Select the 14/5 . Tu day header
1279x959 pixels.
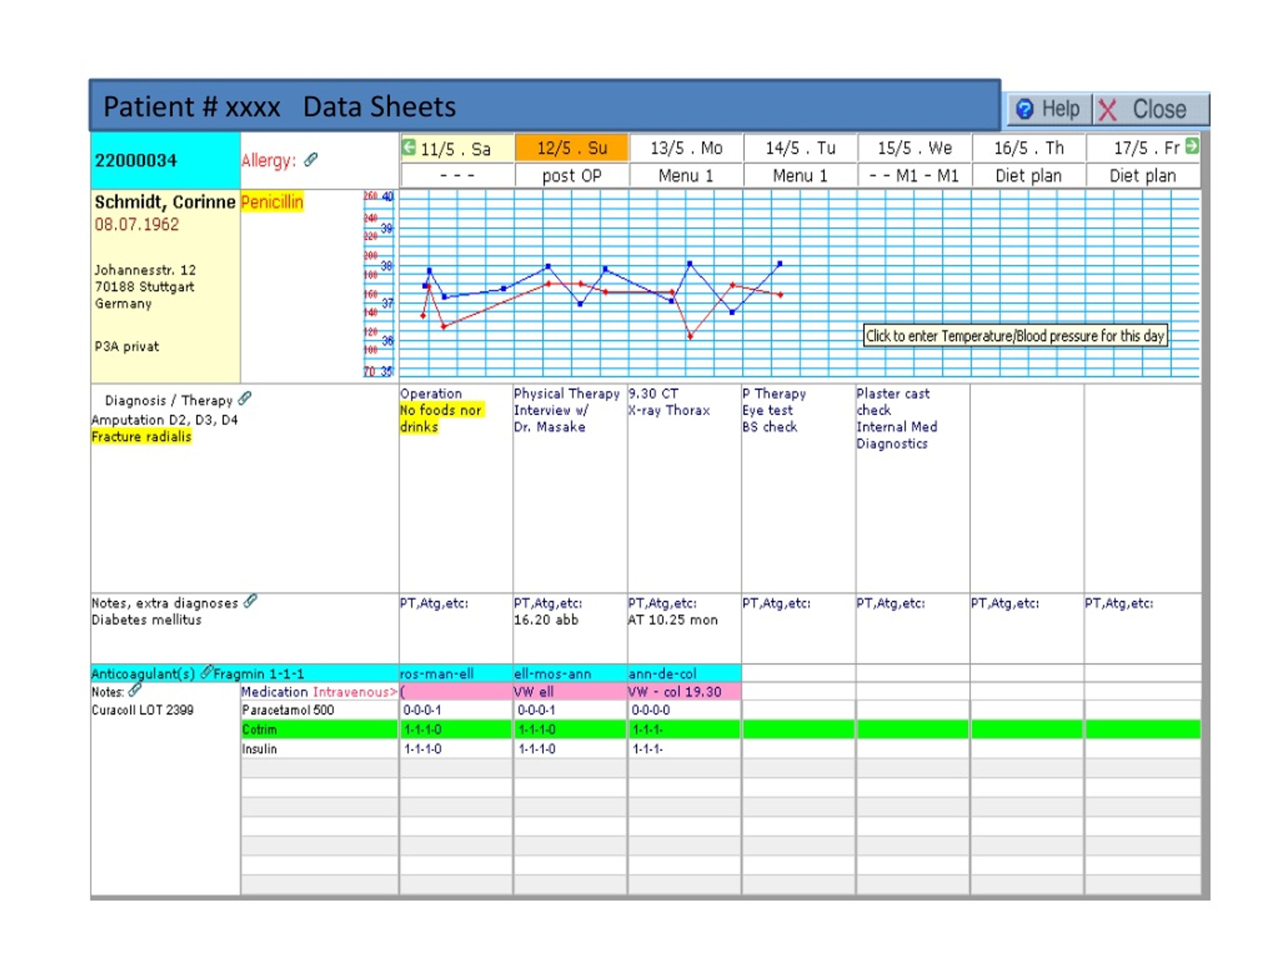pyautogui.click(x=800, y=148)
